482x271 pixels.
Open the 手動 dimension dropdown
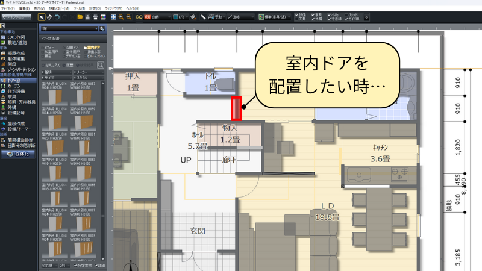(x=217, y=17)
